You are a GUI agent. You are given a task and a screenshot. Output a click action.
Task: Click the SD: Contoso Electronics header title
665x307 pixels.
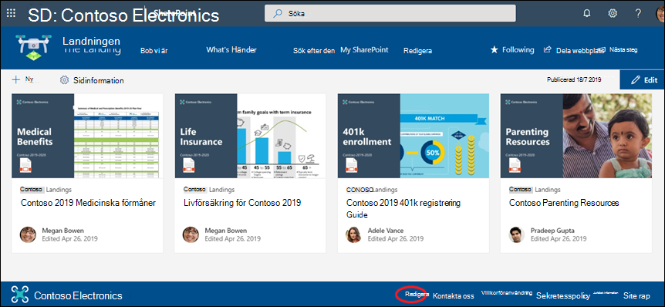click(x=123, y=15)
